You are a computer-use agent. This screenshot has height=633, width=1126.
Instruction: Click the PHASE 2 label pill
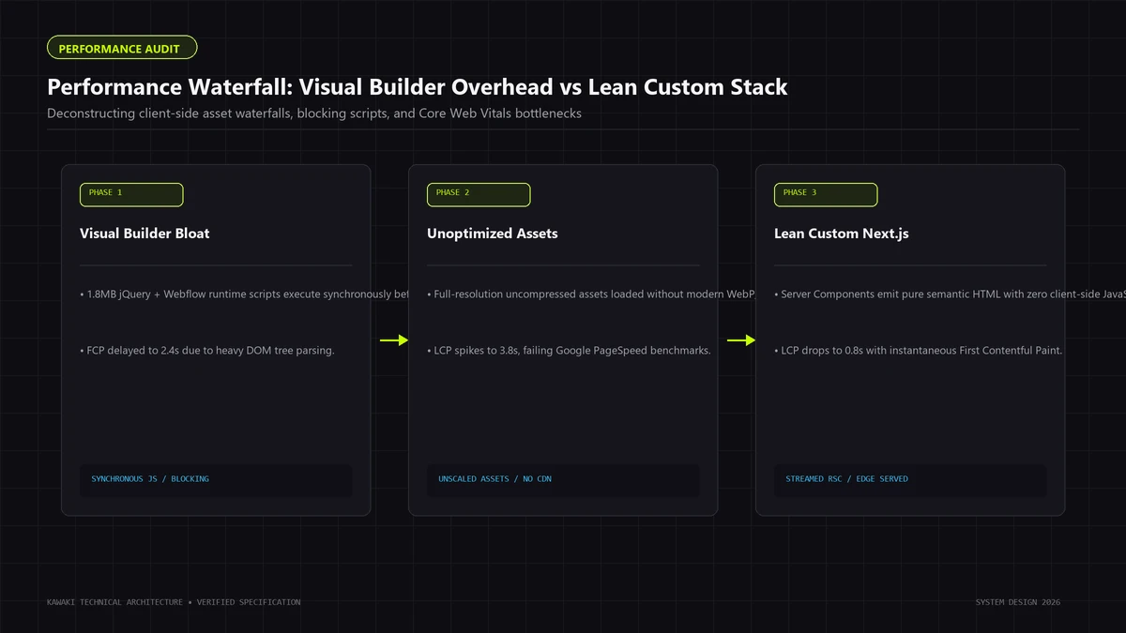point(479,194)
